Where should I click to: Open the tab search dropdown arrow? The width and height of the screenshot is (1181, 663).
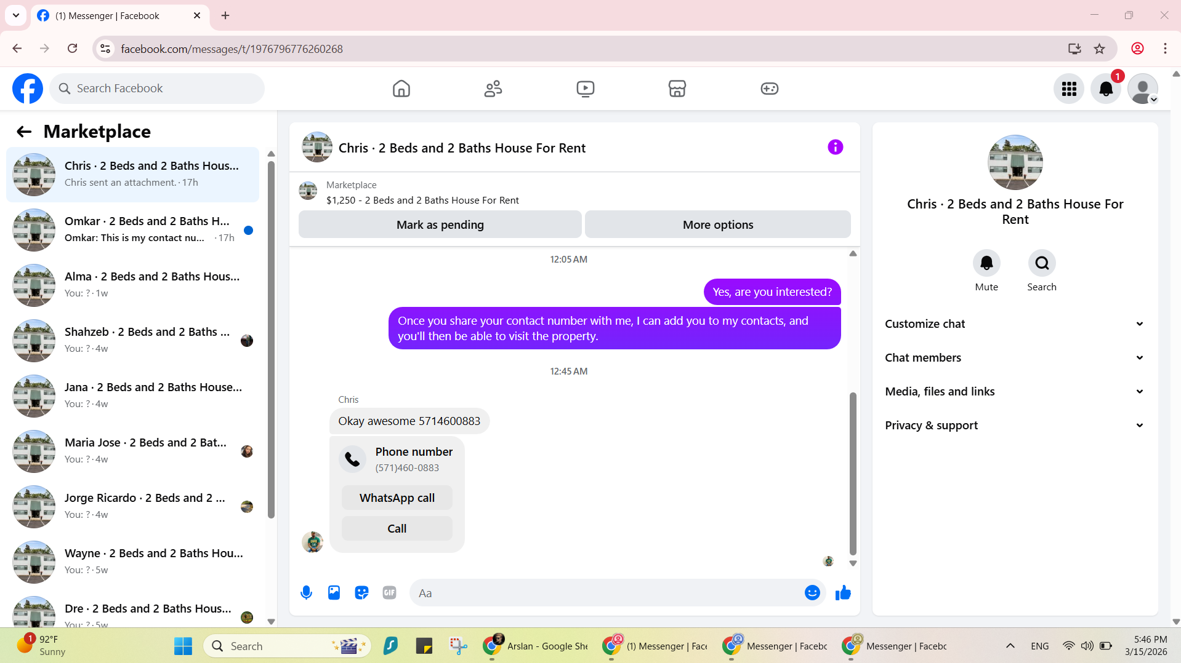click(x=16, y=15)
